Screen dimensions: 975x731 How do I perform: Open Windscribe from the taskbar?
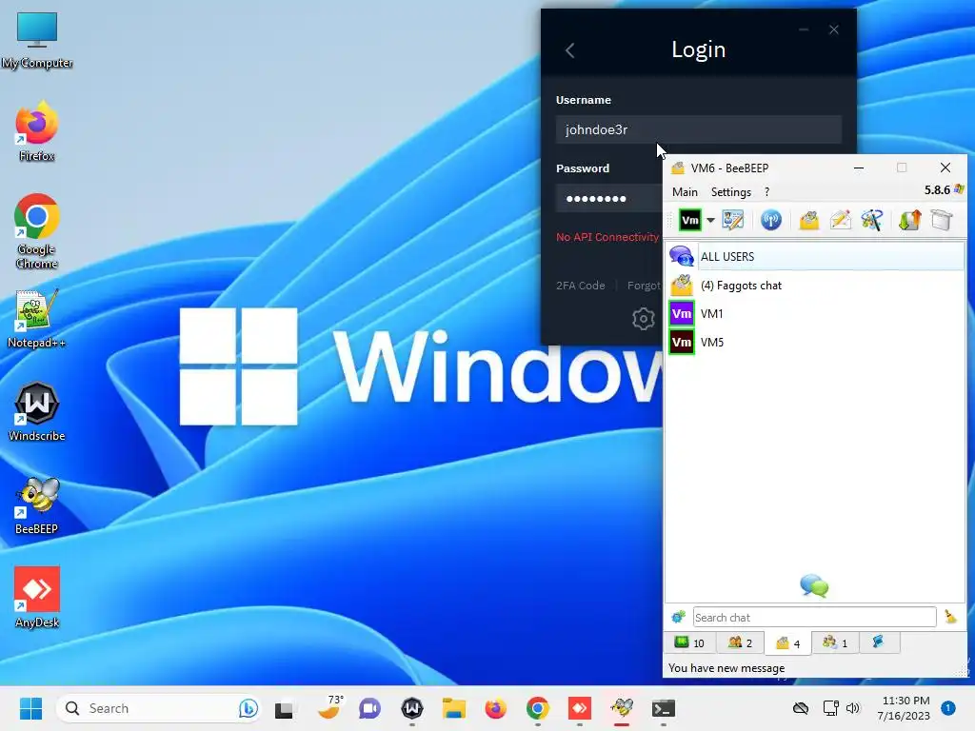[411, 708]
